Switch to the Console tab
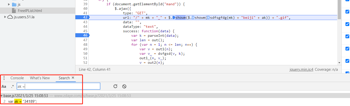This screenshot has width=350, height=106. pos(17,78)
